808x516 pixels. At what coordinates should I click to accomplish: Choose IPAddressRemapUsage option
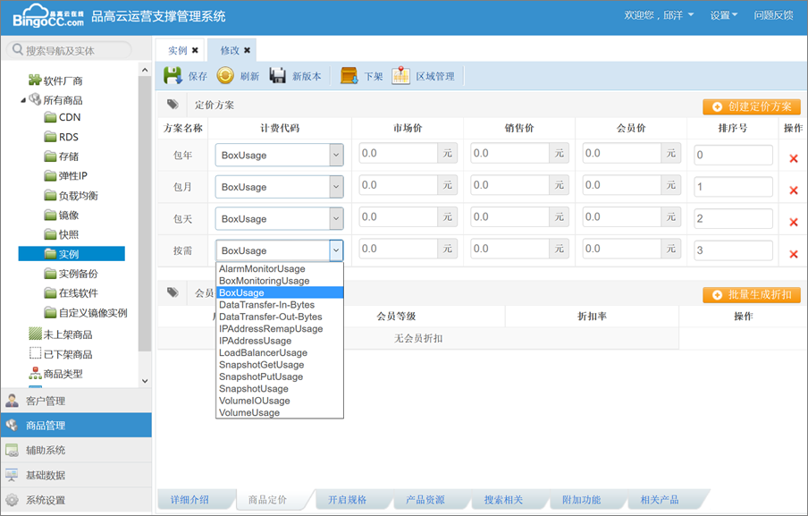click(279, 328)
